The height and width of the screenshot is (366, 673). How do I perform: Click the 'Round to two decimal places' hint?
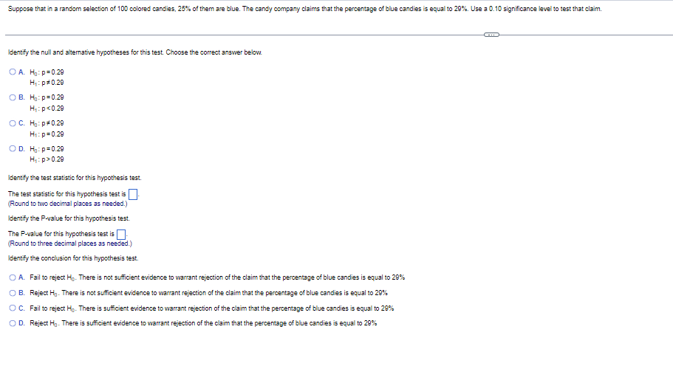(68, 204)
